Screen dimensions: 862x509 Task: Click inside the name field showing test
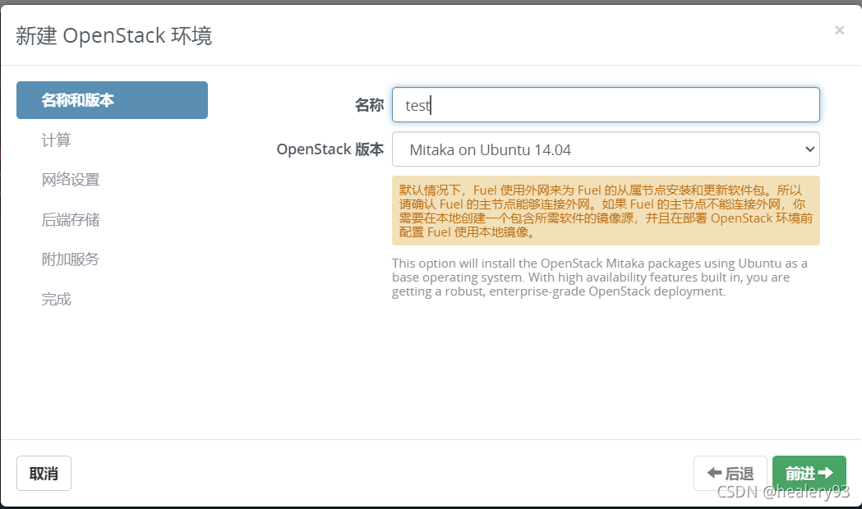click(x=606, y=104)
